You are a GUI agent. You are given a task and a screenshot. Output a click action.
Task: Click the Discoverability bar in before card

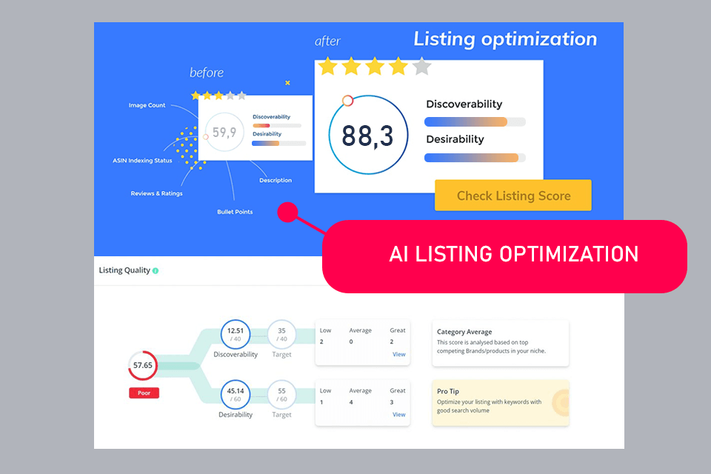point(276,126)
